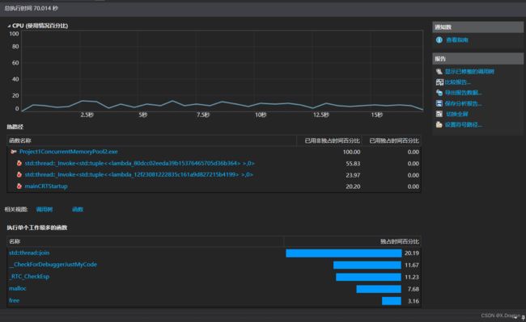The image size is (526, 322).
Task: Open the 函数 related view
Action: (78, 209)
